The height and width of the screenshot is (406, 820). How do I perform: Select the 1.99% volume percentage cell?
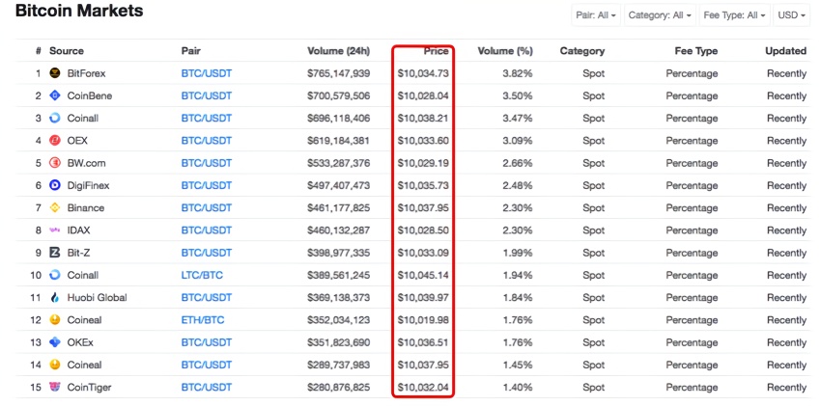[517, 253]
